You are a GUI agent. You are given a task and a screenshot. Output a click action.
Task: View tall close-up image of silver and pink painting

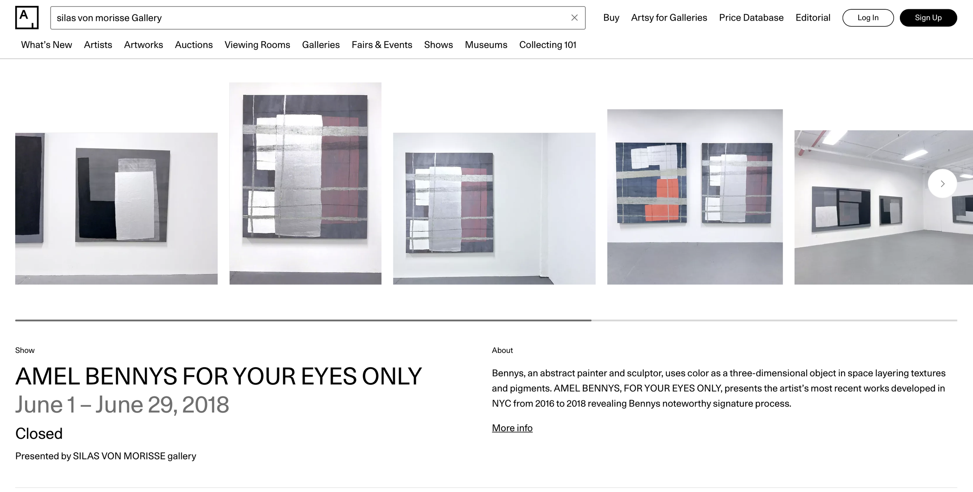306,183
